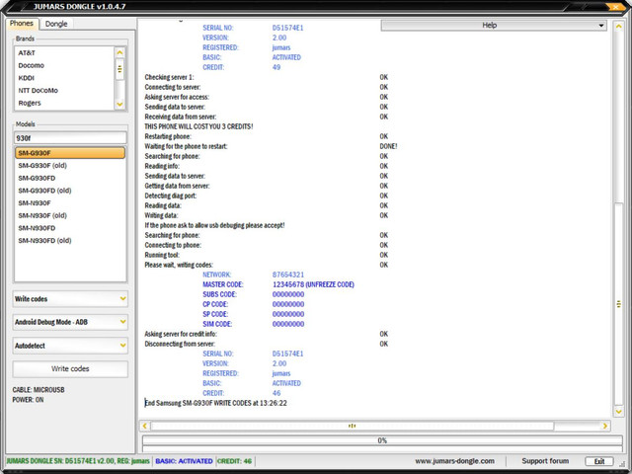Click the horizontal scrollbar thumb
The height and width of the screenshot is (474, 632).
(352, 426)
